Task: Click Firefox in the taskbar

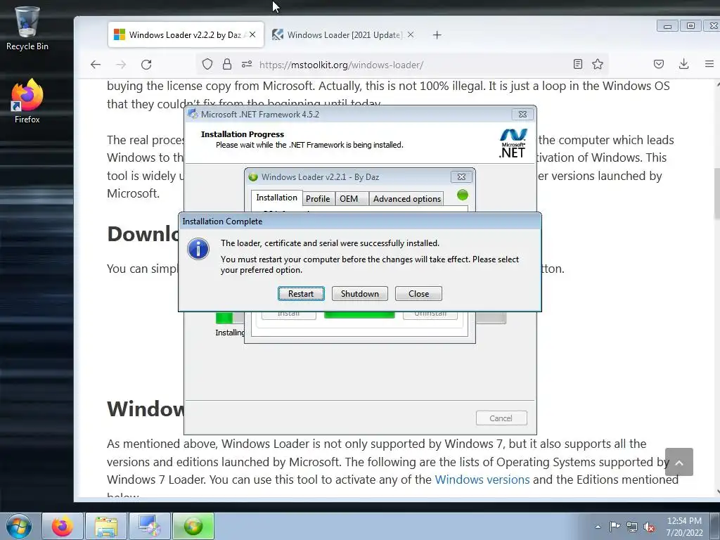Action: pyautogui.click(x=63, y=526)
